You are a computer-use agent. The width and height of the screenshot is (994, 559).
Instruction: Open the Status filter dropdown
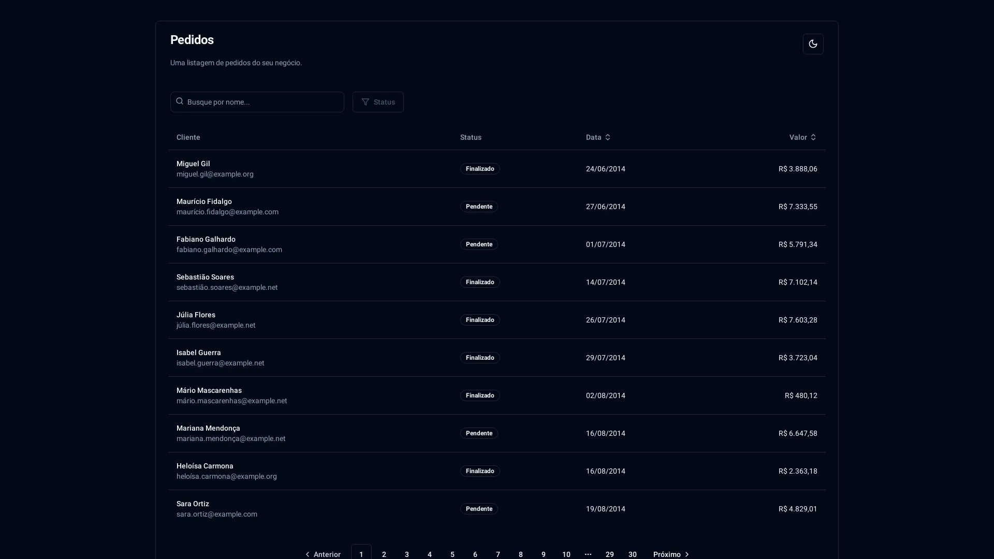pyautogui.click(x=378, y=102)
